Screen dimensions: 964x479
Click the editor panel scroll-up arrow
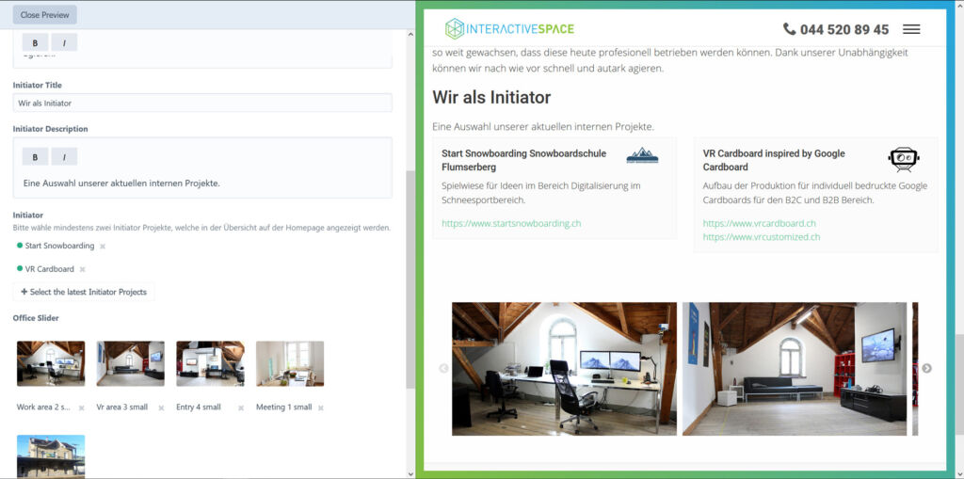point(410,34)
